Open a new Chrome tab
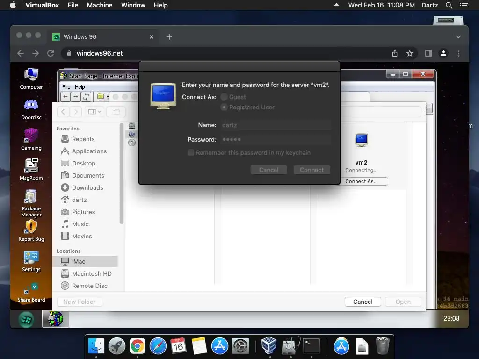 169,37
